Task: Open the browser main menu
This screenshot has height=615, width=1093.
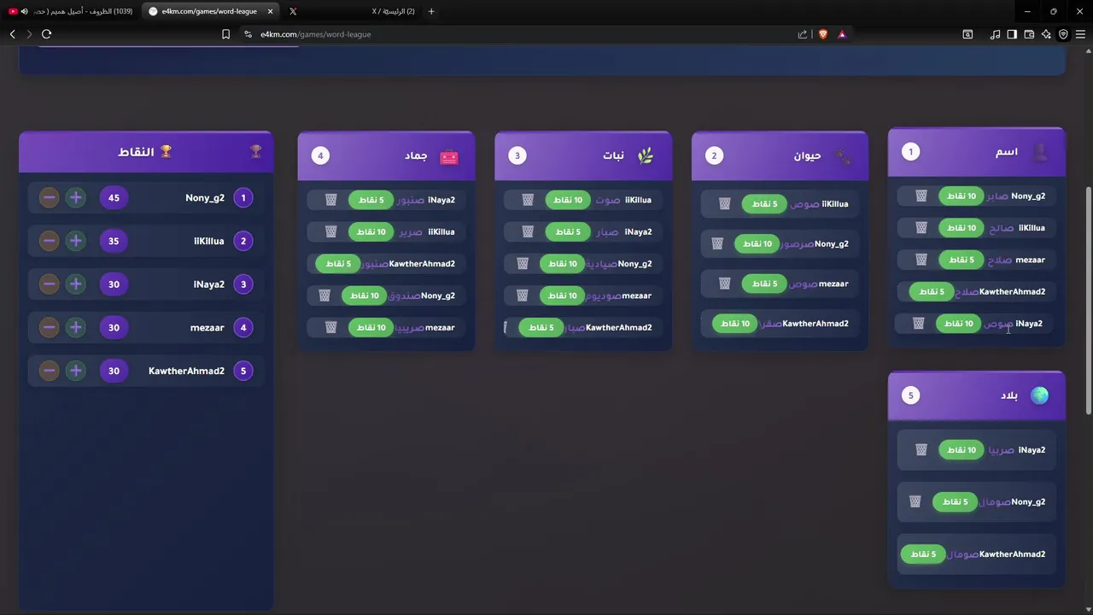Action: 1080,34
